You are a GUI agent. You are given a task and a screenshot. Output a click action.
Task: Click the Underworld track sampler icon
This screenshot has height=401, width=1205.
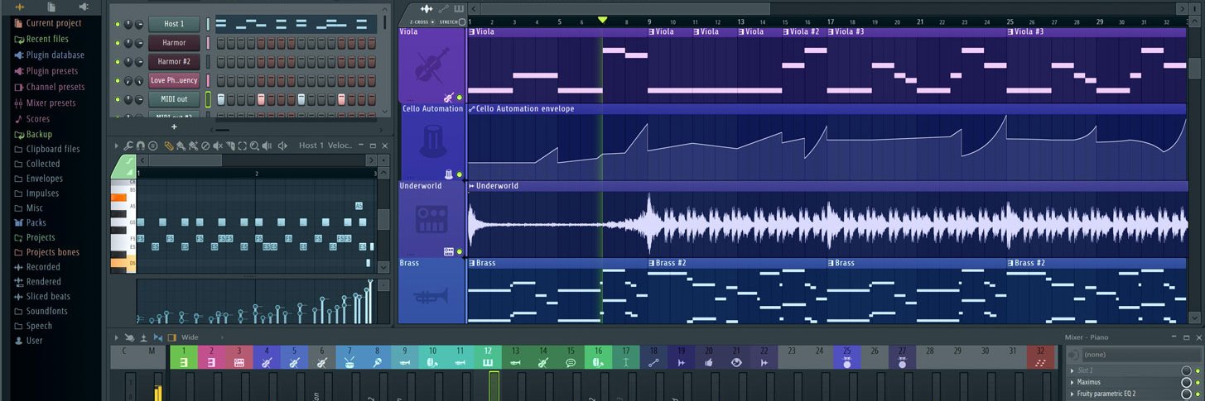point(432,218)
